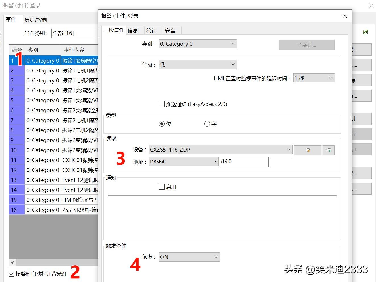Click the left scroll arrow of event list
376x282 pixels.
click(x=13, y=262)
